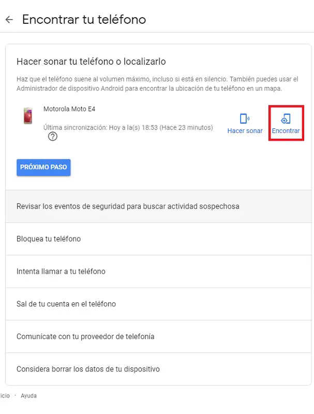Expand Revisar los eventos de seguridad section
Image resolution: width=314 pixels, height=414 pixels.
pyautogui.click(x=158, y=206)
